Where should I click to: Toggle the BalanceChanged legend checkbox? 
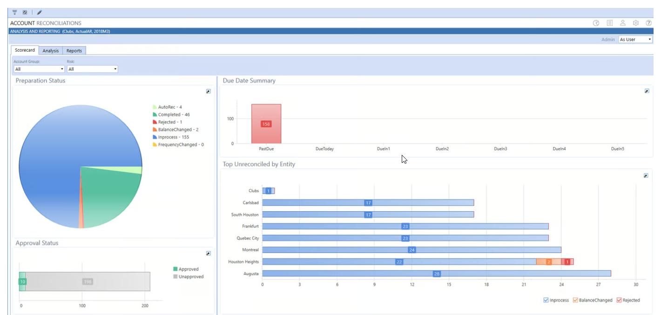575,300
